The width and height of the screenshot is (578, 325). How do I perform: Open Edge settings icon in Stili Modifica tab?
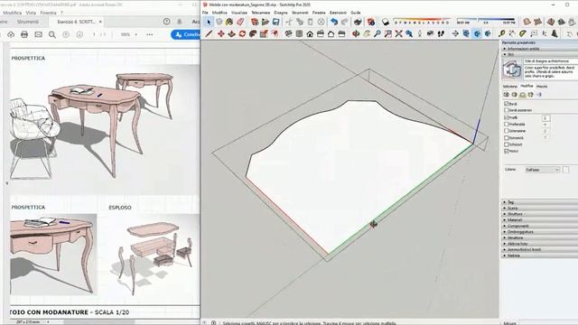(x=507, y=95)
